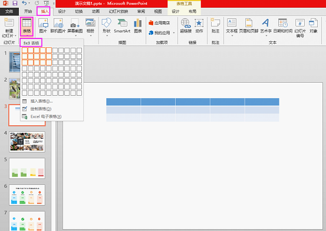The height and width of the screenshot is (231, 326).
Task: Add a hyperlink via the 超链接 icon
Action: 186,26
